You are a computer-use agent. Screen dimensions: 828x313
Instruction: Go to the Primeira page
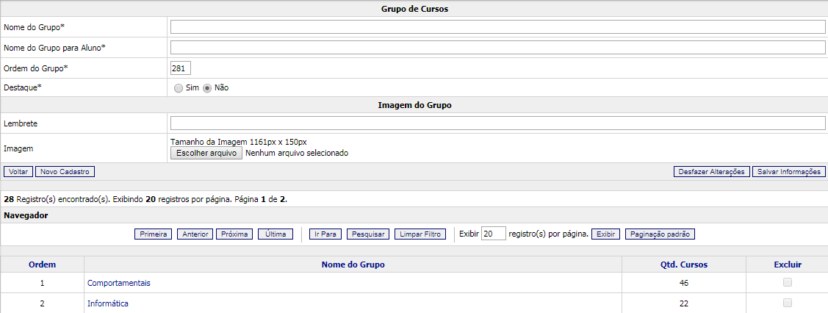(x=154, y=234)
